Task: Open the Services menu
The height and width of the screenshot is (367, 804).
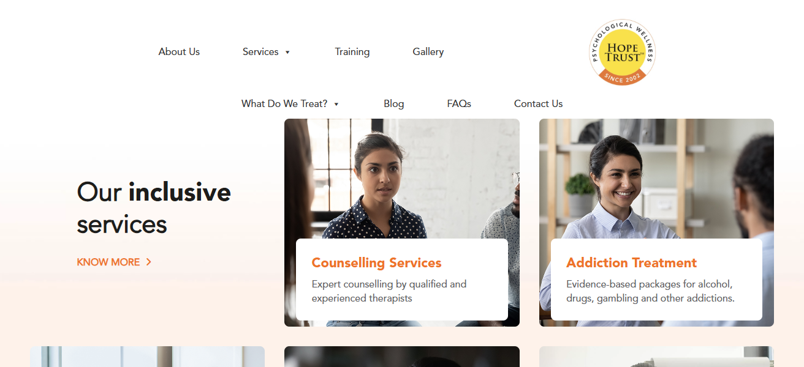Action: pyautogui.click(x=260, y=52)
